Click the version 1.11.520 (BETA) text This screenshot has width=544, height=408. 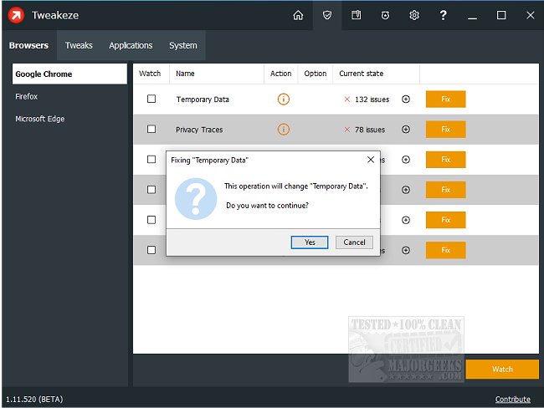coord(34,400)
